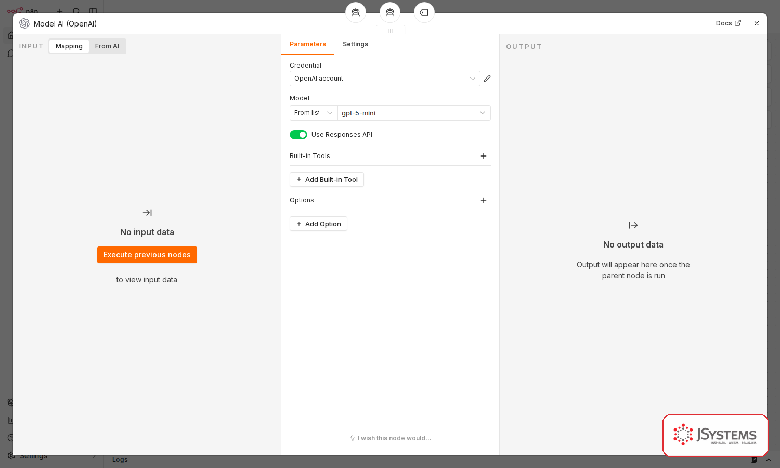Click the Model label
Viewport: 780px width, 468px height.
point(300,98)
